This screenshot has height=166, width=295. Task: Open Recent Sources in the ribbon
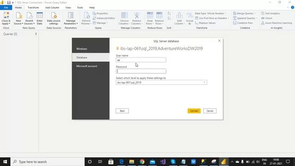tap(29, 18)
